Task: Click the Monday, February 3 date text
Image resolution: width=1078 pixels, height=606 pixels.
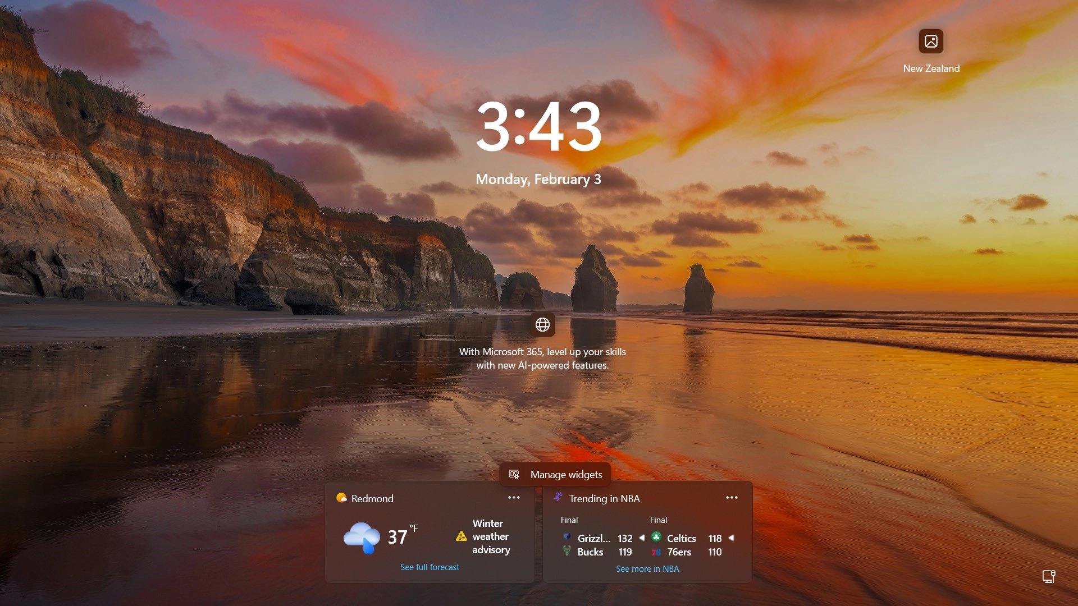Action: 538,180
